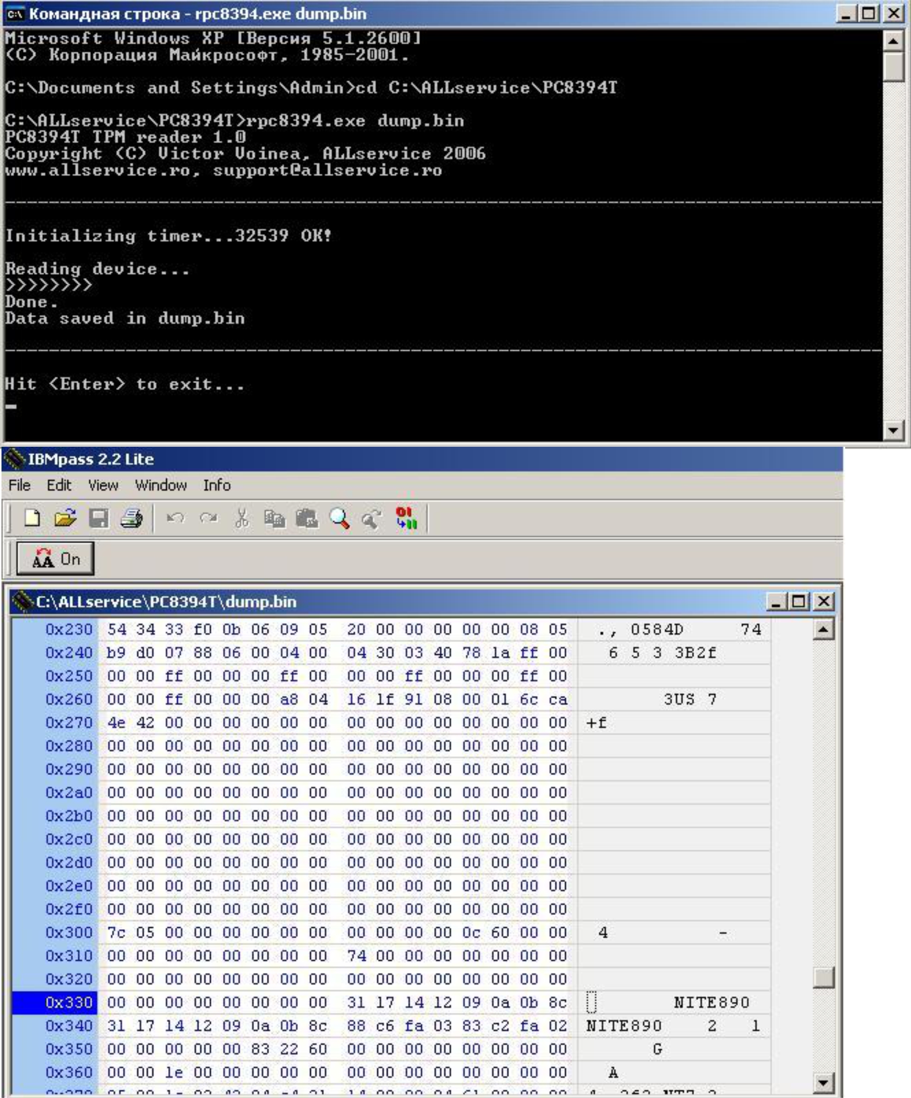Click the New file toolbar icon
The image size is (911, 1098).
tap(32, 518)
